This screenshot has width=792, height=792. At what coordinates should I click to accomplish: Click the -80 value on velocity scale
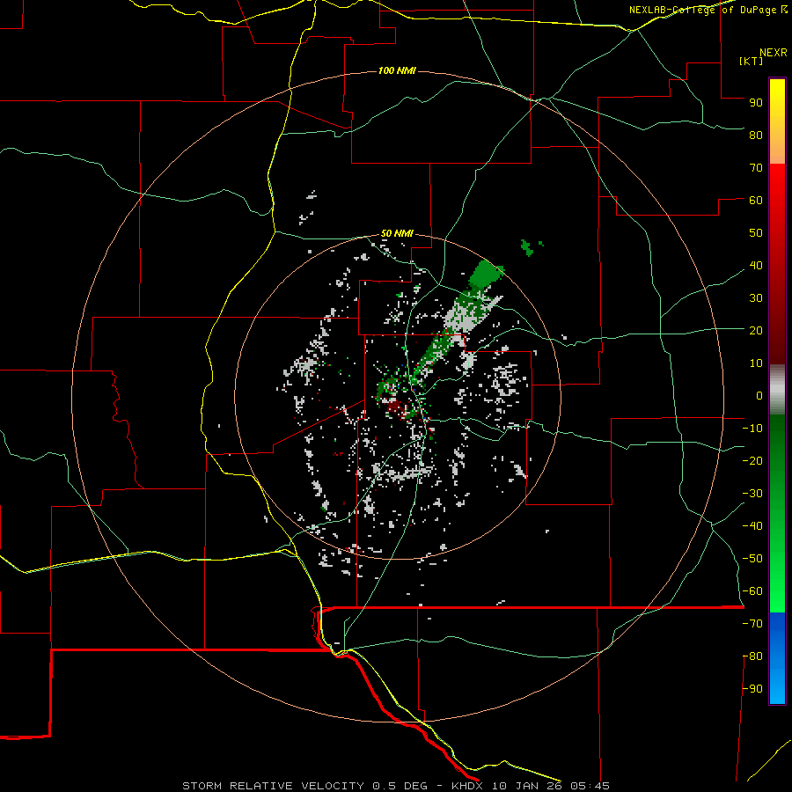(x=752, y=656)
